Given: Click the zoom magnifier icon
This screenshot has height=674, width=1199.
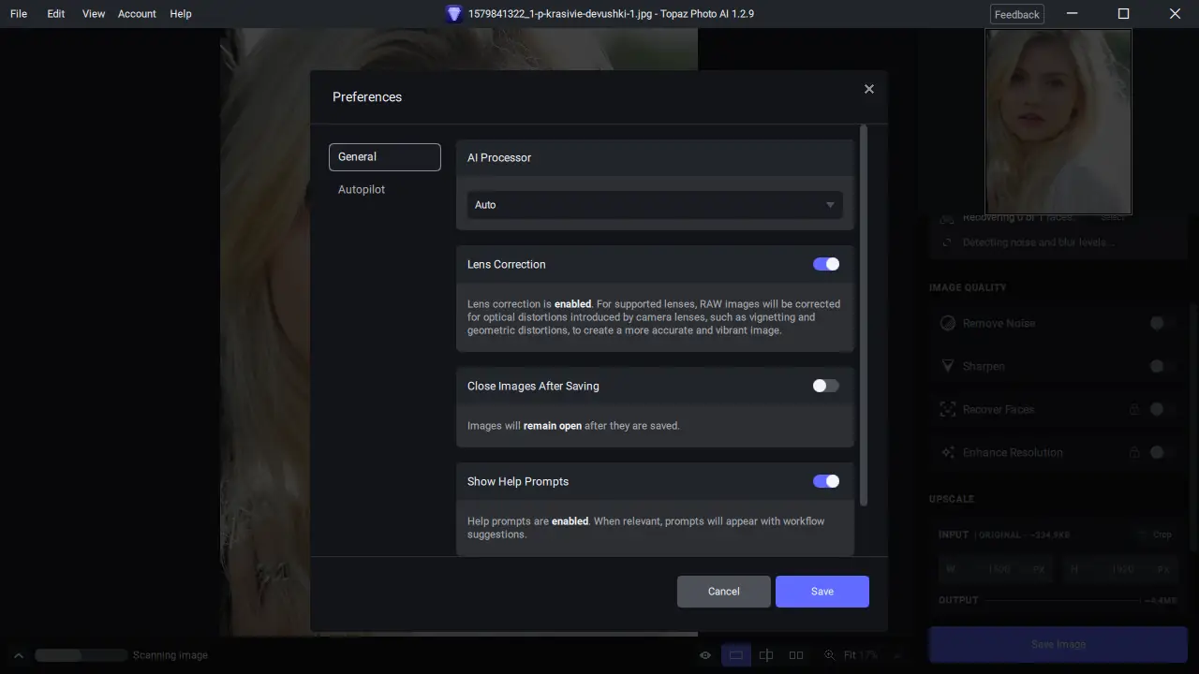Looking at the screenshot, I should coord(829,655).
